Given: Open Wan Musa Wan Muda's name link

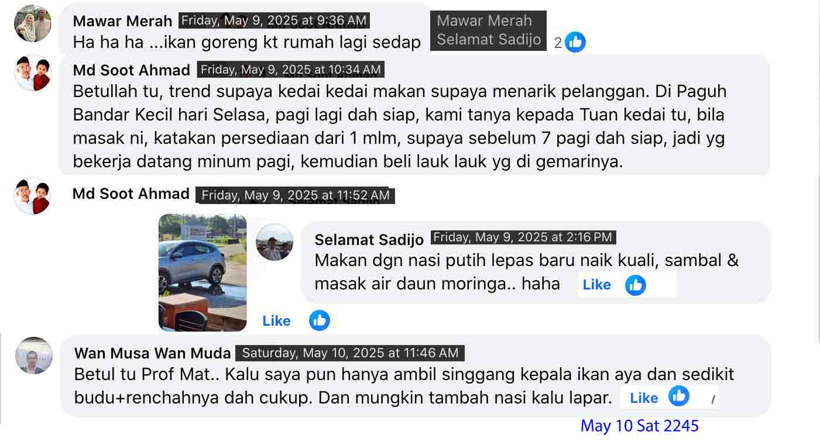Looking at the screenshot, I should [x=153, y=353].
